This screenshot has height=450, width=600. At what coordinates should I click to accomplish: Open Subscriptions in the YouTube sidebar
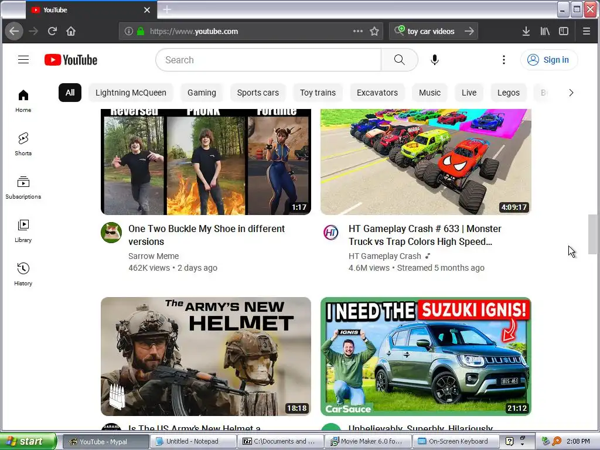pos(23,187)
